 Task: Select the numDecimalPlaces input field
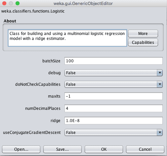pos(113,109)
